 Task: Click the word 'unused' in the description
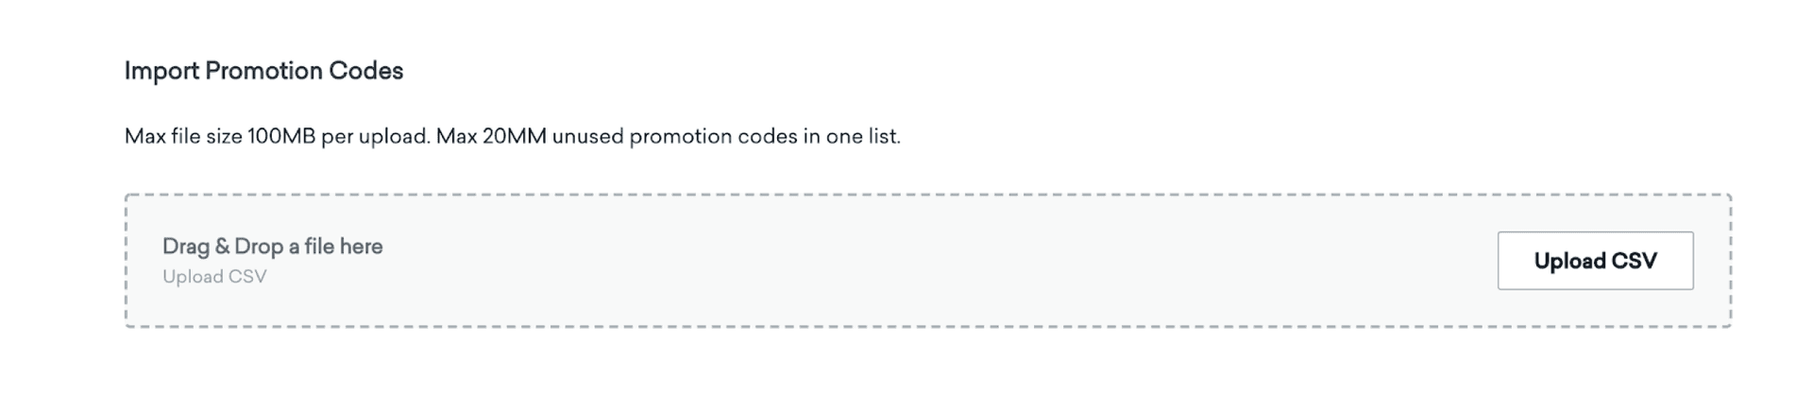587,137
